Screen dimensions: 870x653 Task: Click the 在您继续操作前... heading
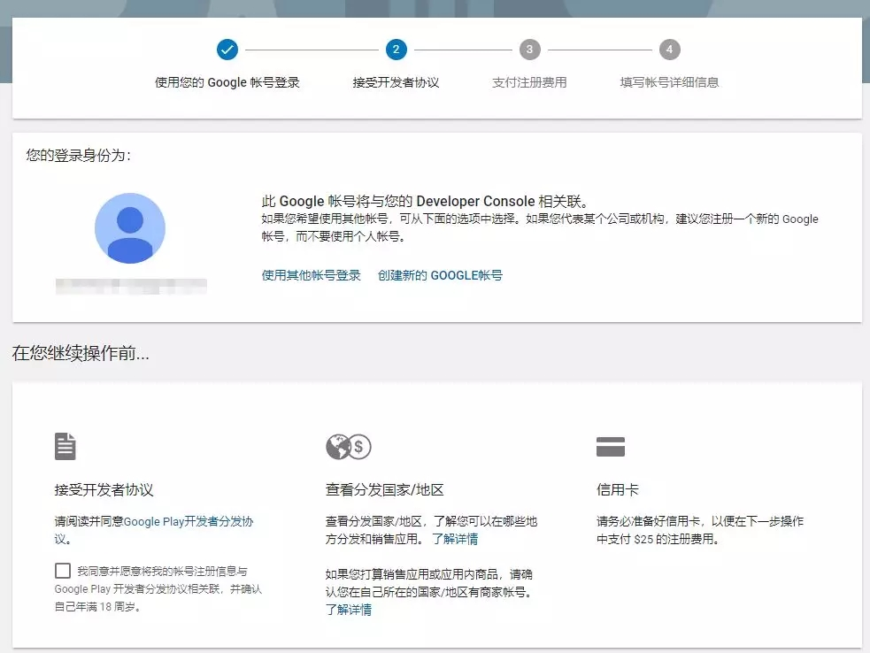pos(81,353)
